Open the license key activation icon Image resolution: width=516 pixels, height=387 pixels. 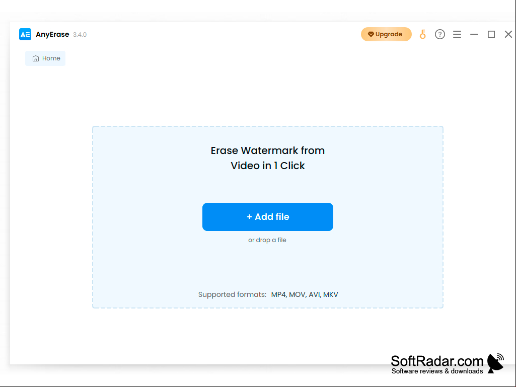(422, 34)
